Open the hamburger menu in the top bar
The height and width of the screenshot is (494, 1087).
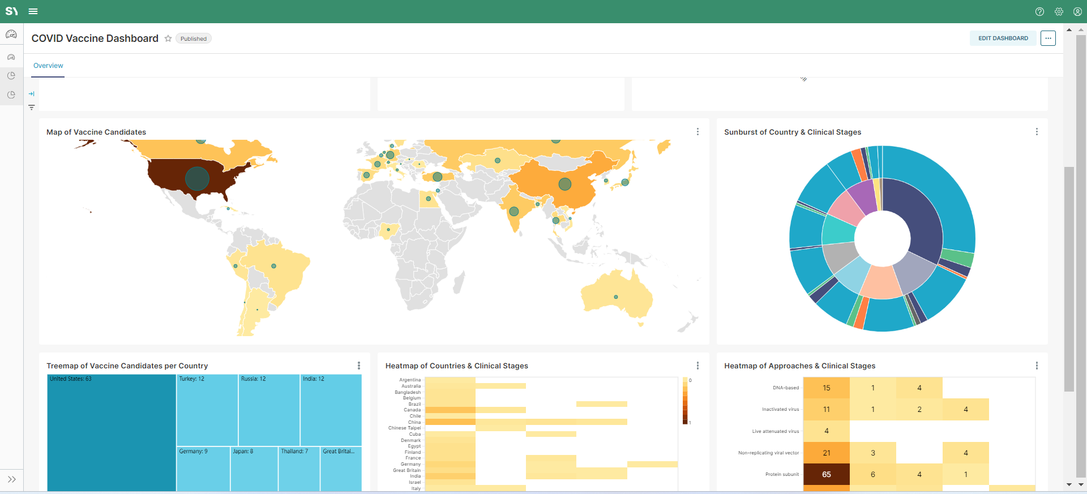tap(33, 11)
